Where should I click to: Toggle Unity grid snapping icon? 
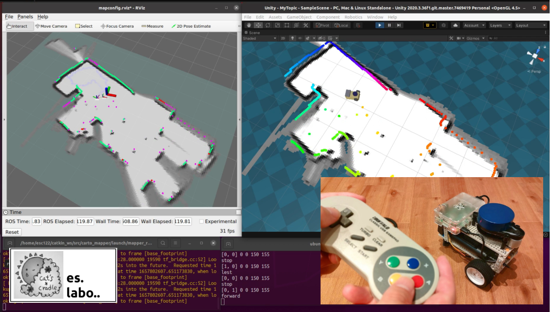pos(358,25)
